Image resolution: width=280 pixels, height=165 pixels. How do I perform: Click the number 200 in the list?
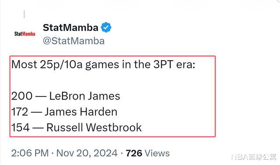click(22, 96)
